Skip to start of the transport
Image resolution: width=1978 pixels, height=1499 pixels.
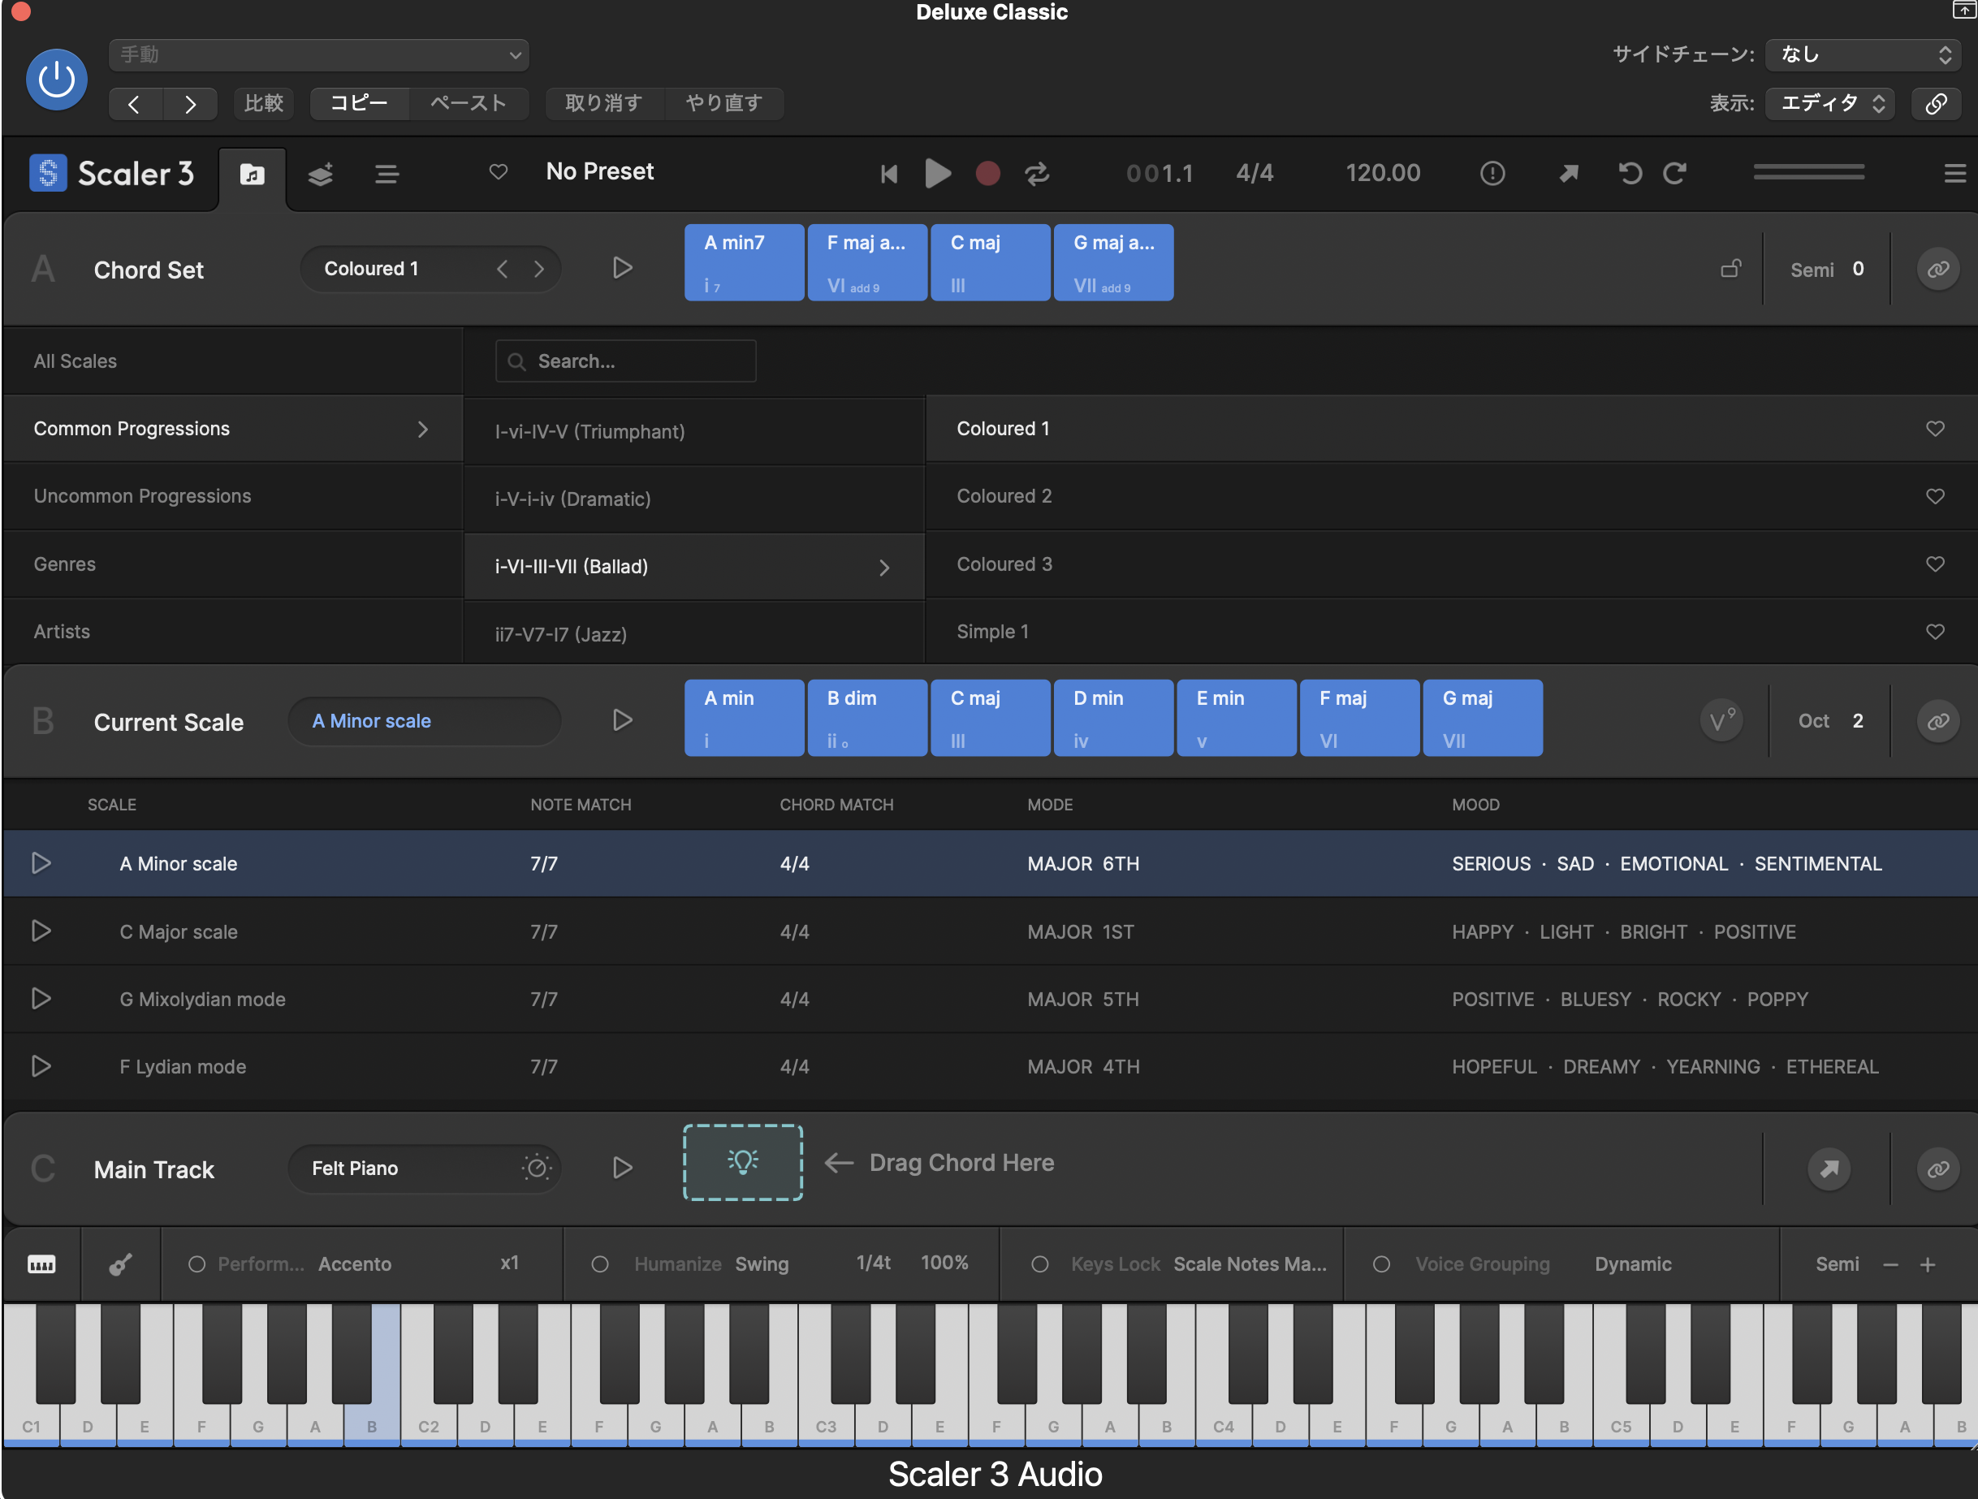pos(888,174)
